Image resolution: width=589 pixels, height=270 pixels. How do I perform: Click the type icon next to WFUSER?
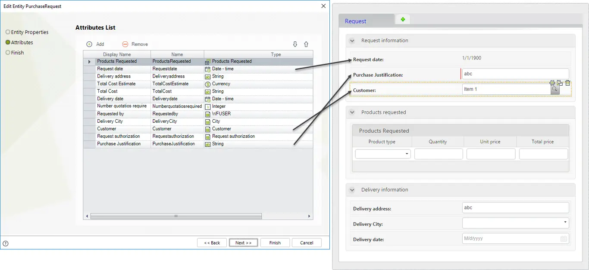tap(207, 114)
